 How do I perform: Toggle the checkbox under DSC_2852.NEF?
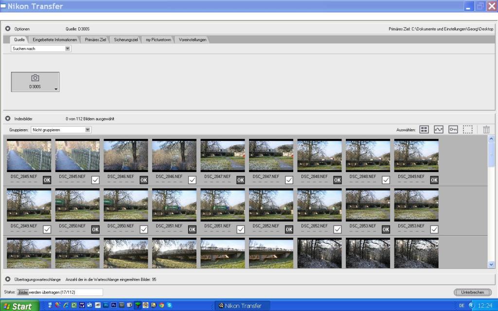pyautogui.click(x=338, y=229)
